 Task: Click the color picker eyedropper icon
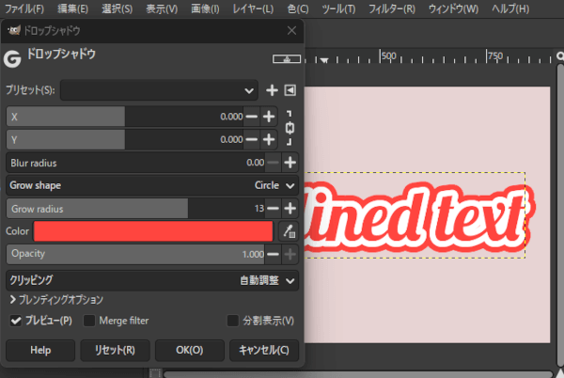tap(290, 231)
